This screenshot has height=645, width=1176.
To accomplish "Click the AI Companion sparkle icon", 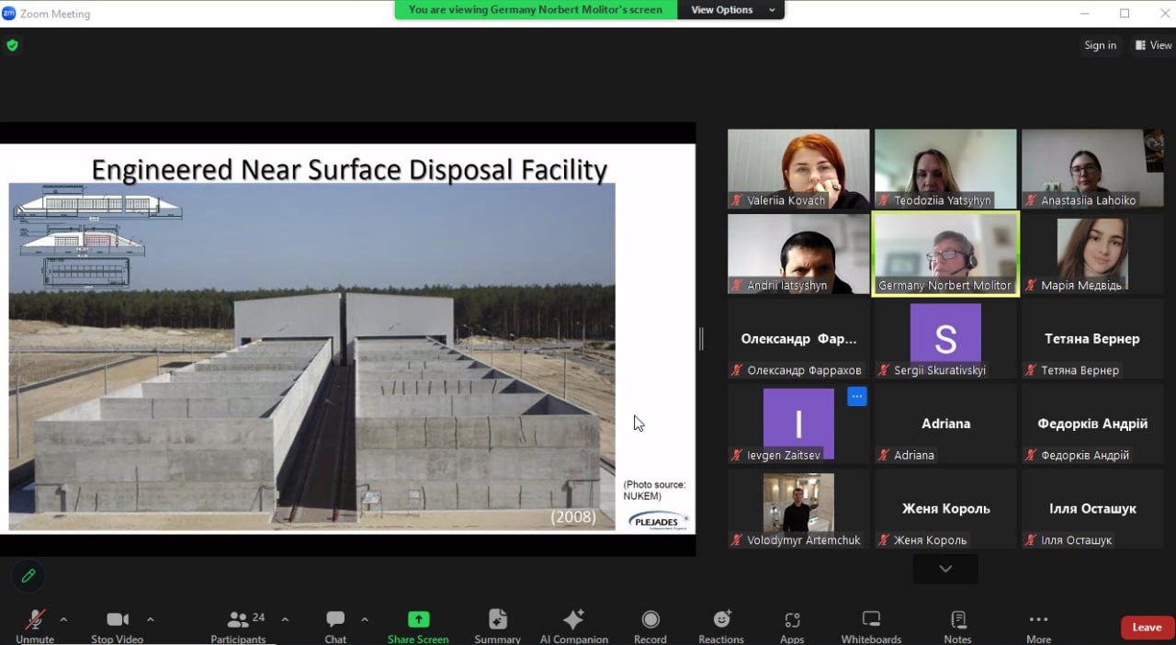I will (x=573, y=620).
